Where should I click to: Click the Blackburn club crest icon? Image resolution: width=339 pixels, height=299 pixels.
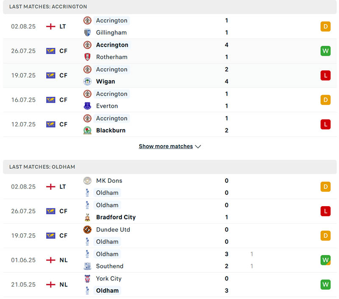87,131
